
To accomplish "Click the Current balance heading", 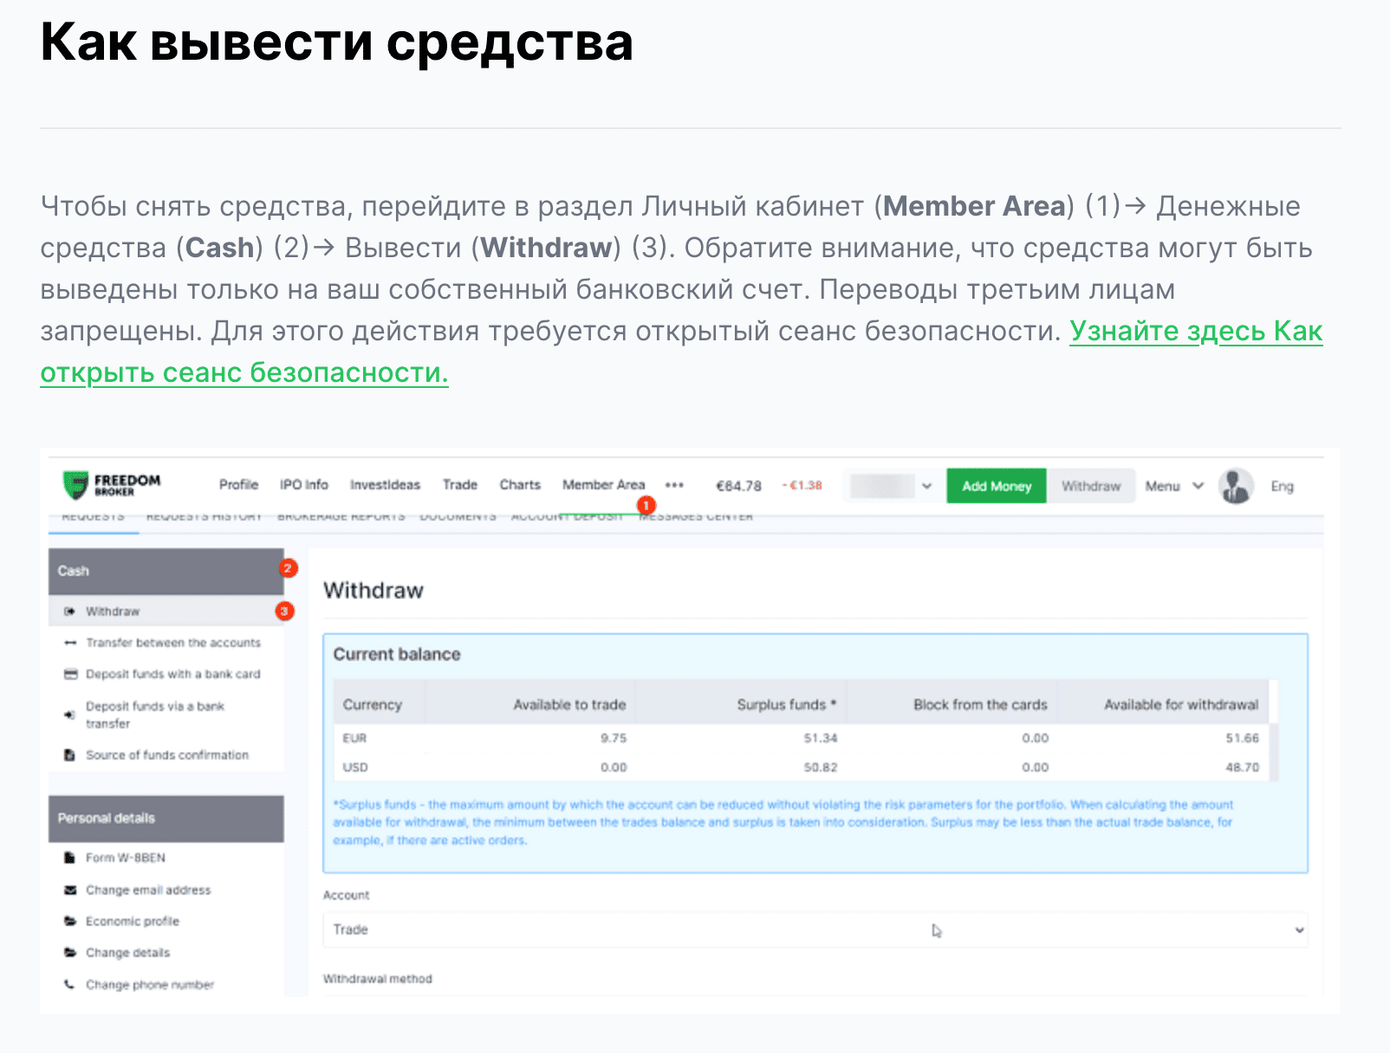I will coord(397,655).
